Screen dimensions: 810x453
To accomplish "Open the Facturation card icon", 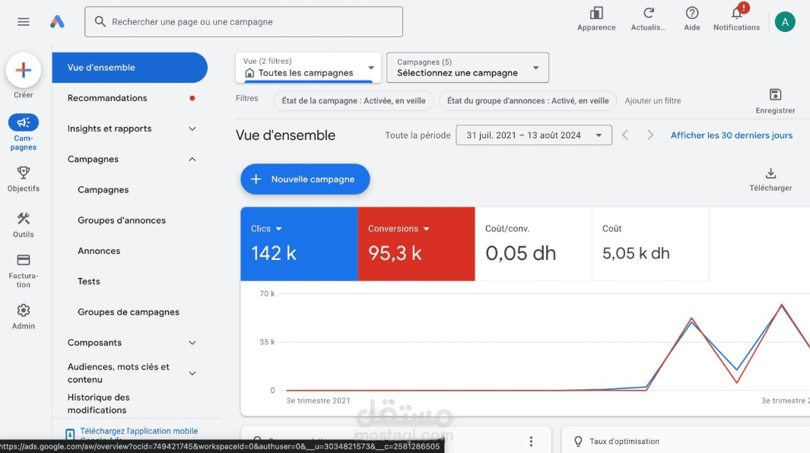I will (x=24, y=260).
